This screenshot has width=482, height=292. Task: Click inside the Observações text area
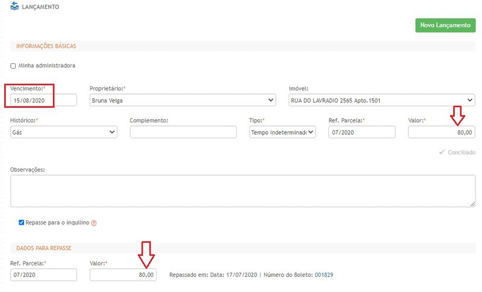241,191
